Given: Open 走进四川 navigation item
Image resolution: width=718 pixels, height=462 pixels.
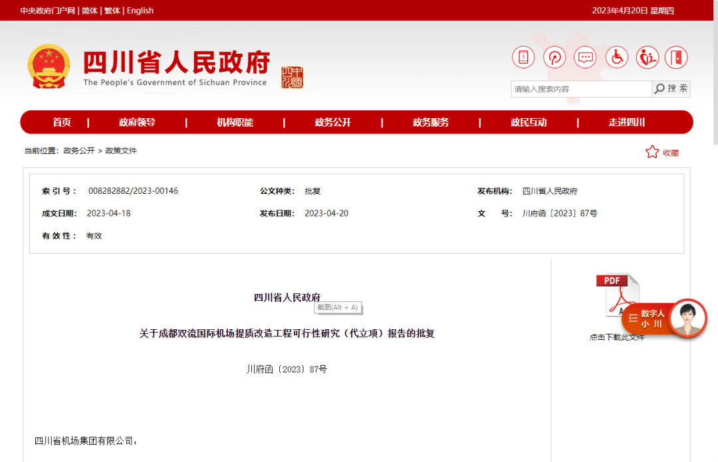Looking at the screenshot, I should pos(627,122).
